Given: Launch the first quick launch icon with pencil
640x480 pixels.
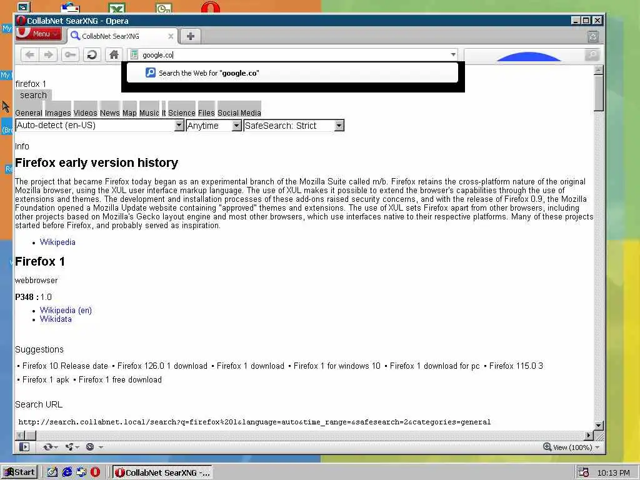Looking at the screenshot, I should pyautogui.click(x=52, y=472).
